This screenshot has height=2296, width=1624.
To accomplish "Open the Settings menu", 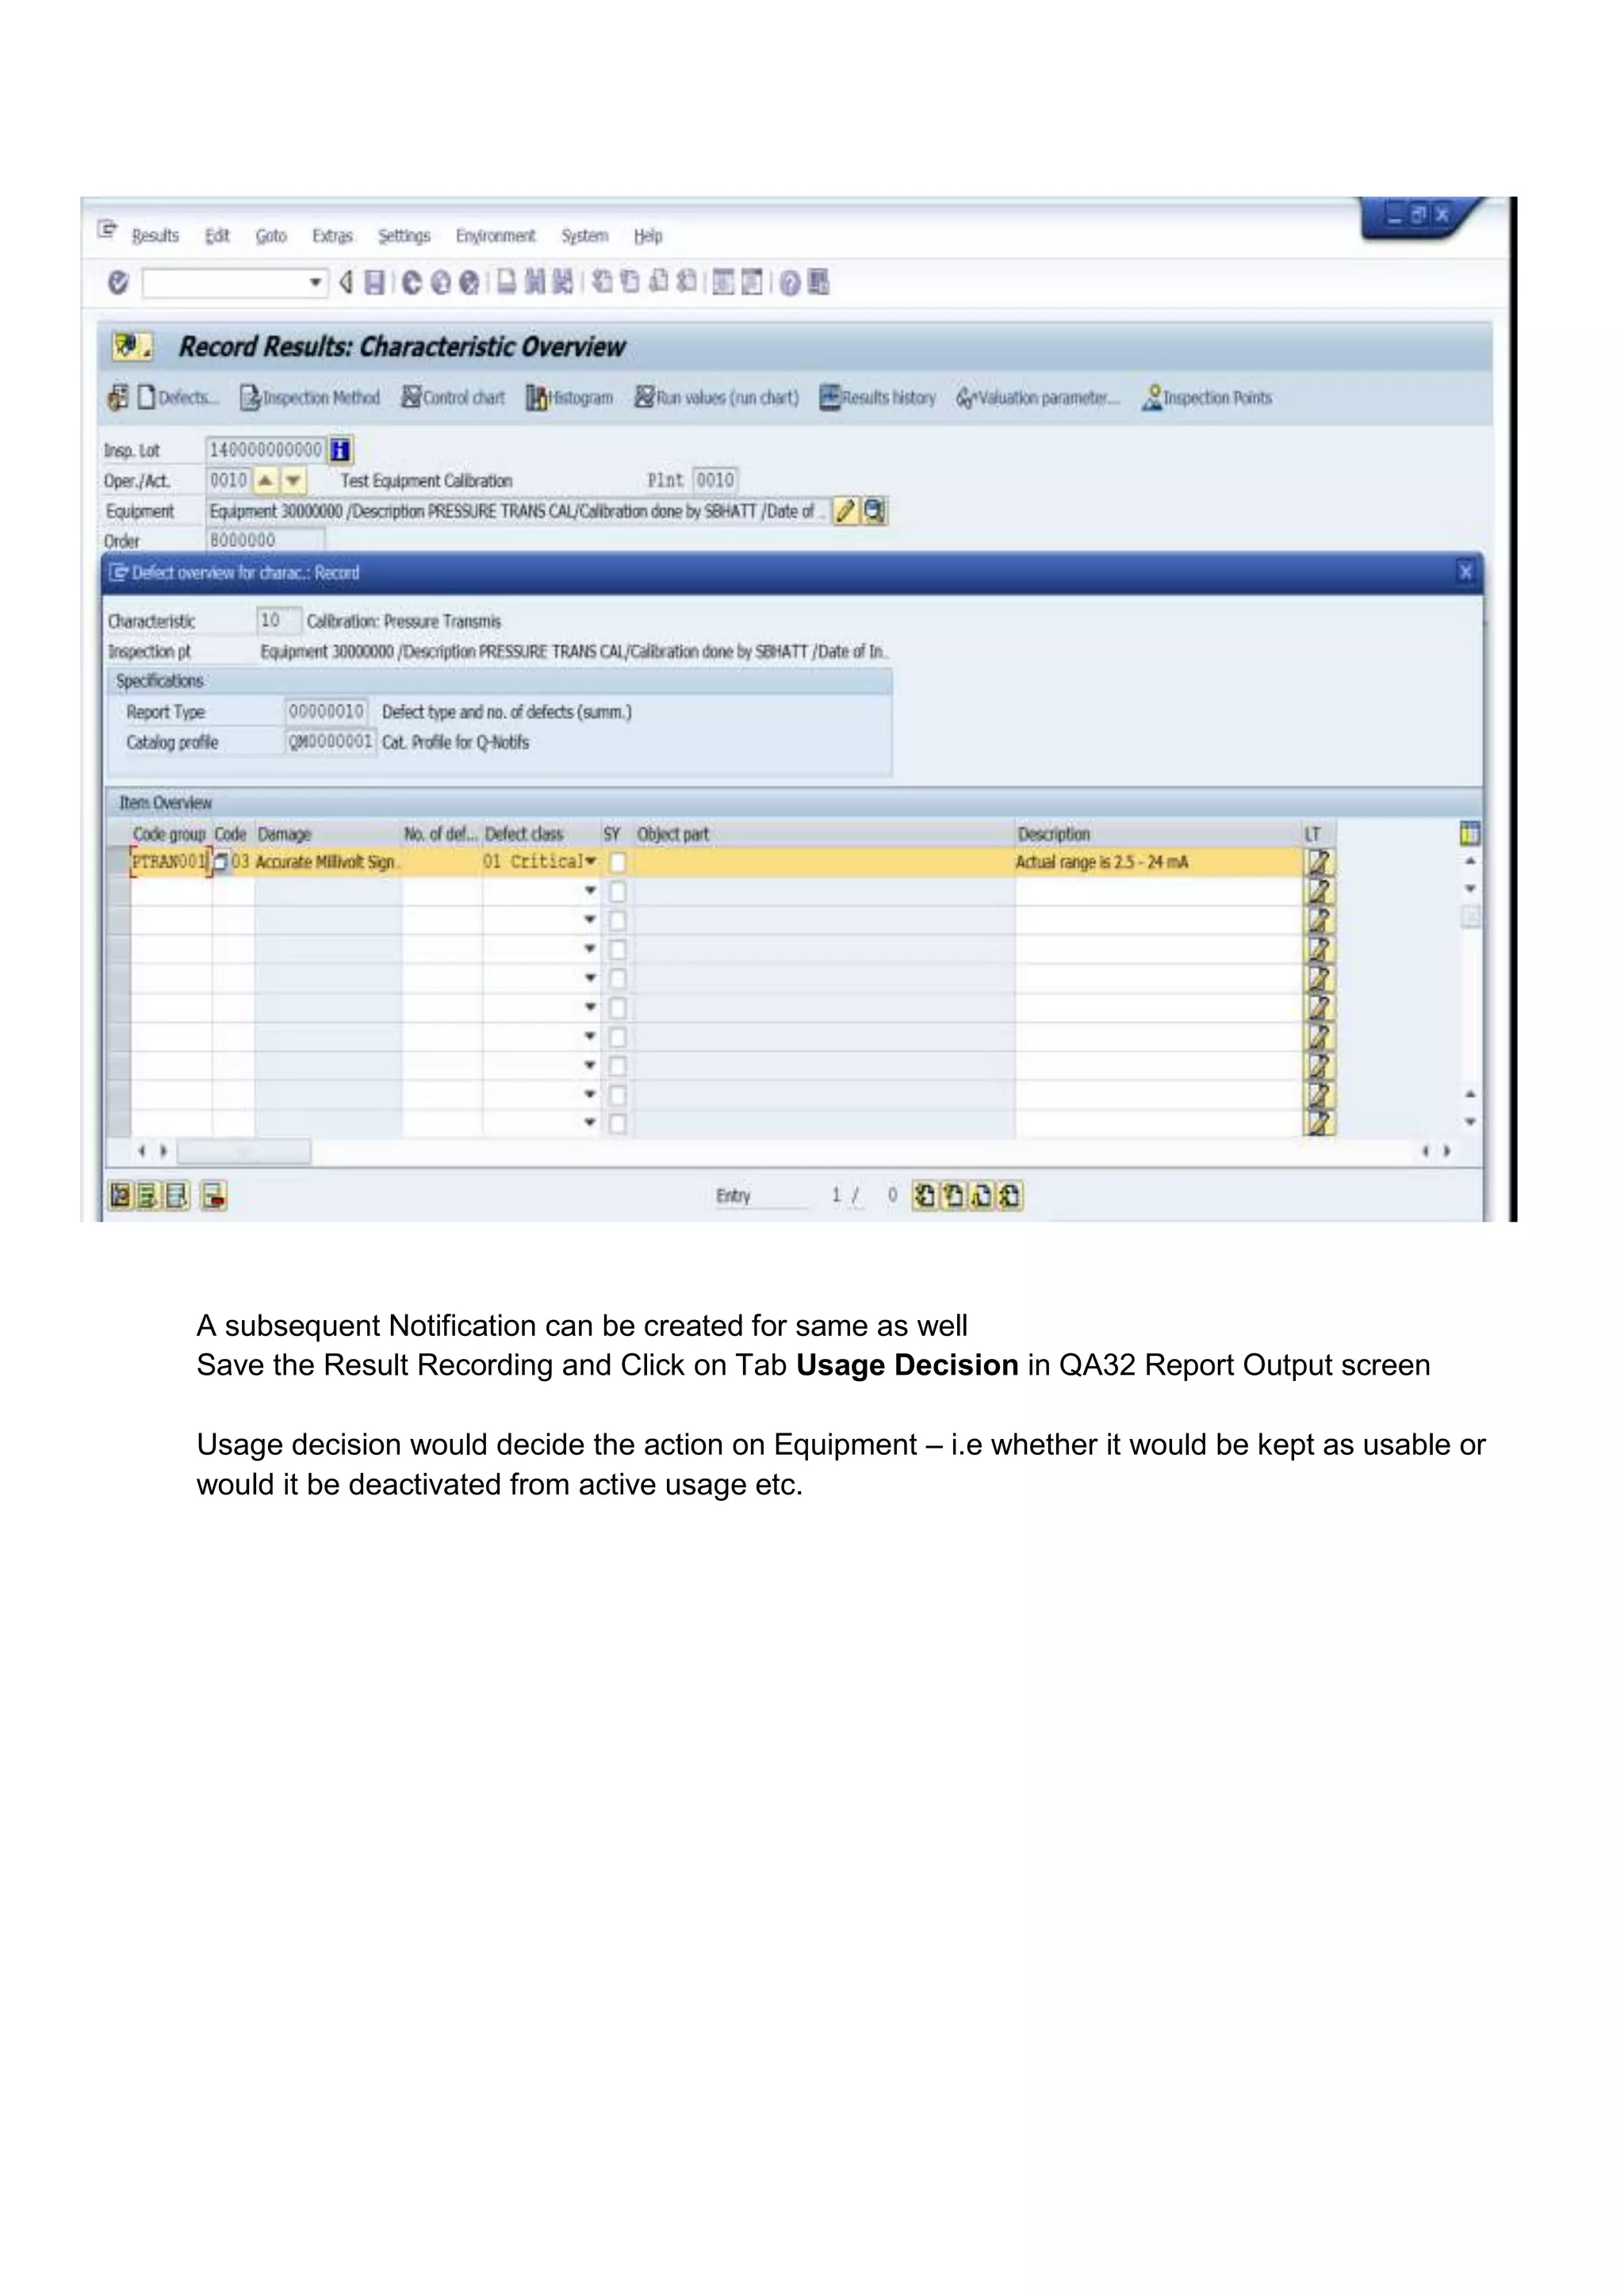I will tap(404, 236).
